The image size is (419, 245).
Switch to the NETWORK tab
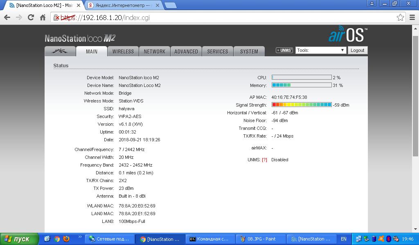click(154, 51)
